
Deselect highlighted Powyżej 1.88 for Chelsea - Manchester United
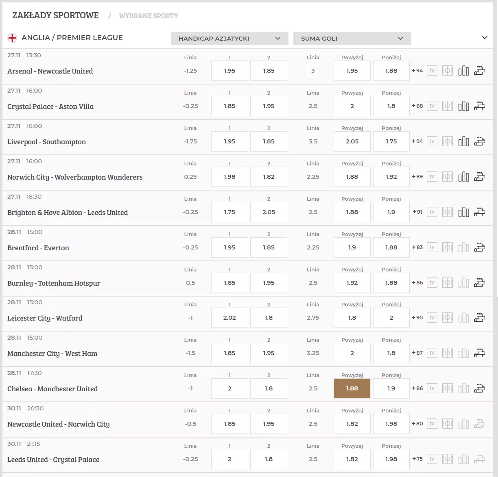352,388
